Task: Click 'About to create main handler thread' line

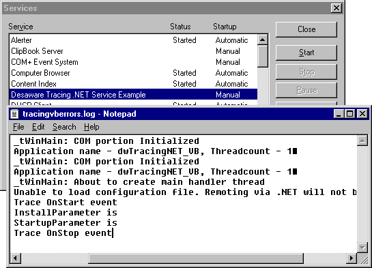Action: pos(139,182)
